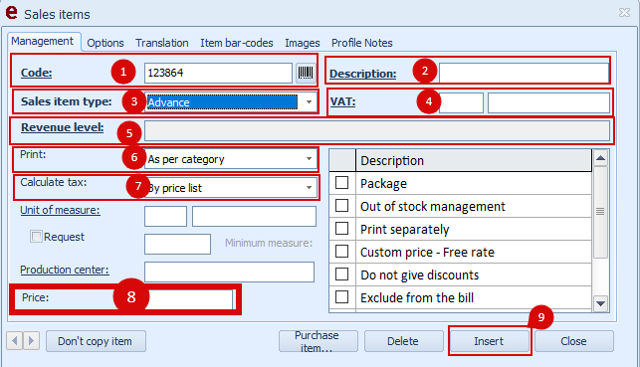This screenshot has width=640, height=367.
Task: Open the Sales item type dropdown
Action: coord(309,101)
